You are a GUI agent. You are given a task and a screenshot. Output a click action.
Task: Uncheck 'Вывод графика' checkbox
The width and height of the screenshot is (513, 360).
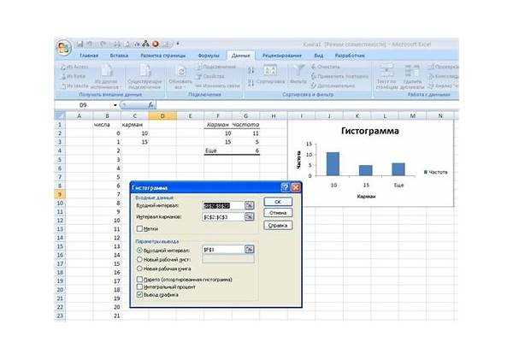[x=139, y=294]
